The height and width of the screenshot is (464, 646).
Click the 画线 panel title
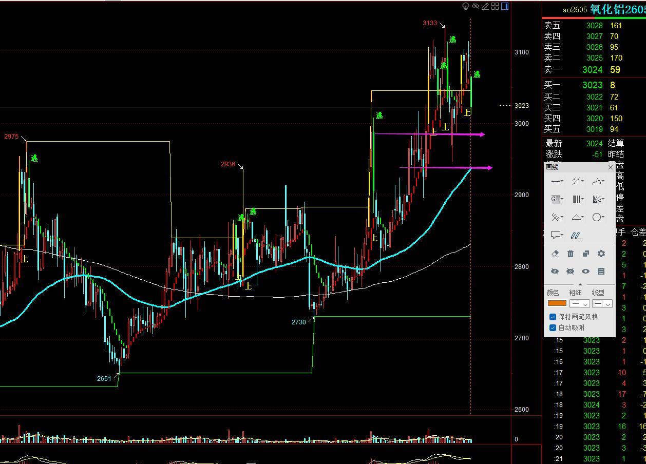coord(552,167)
